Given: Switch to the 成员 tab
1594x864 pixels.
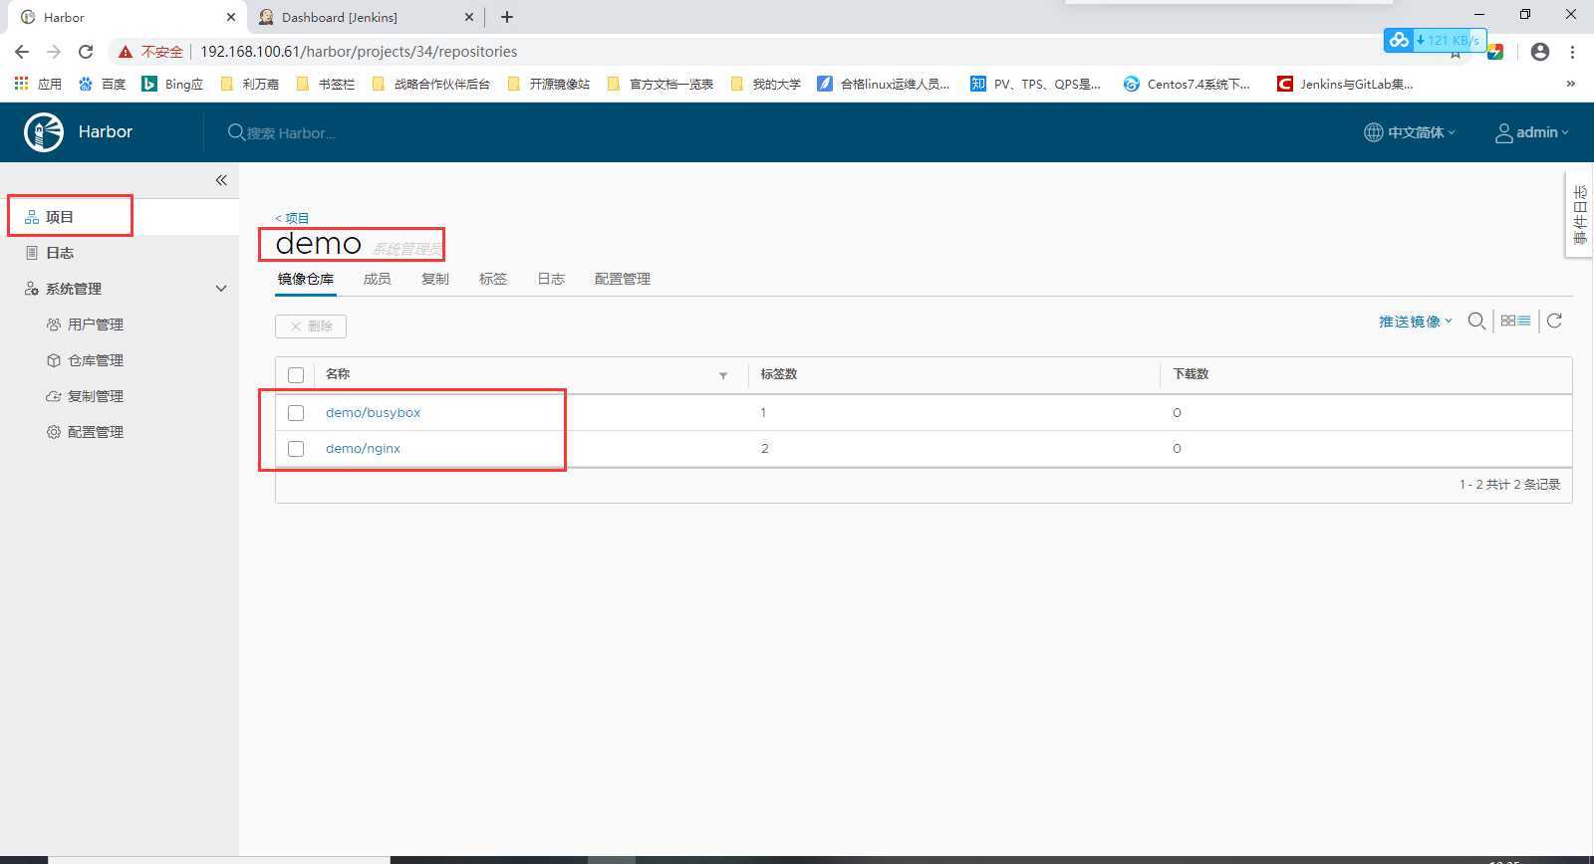Looking at the screenshot, I should (378, 279).
